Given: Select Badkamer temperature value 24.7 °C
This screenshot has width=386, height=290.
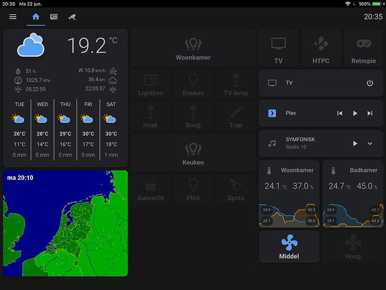Looking at the screenshot, I should (x=340, y=186).
